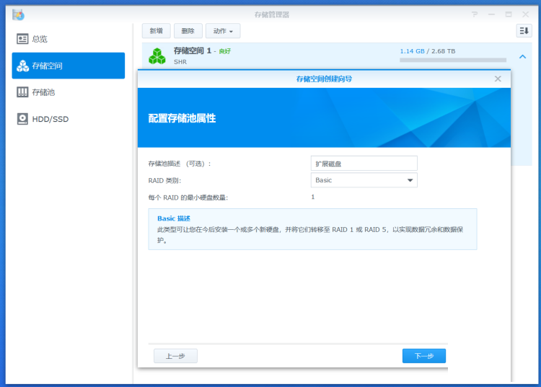
Task: Click the 存储空间 cubes sidebar icon
Action: click(22, 66)
